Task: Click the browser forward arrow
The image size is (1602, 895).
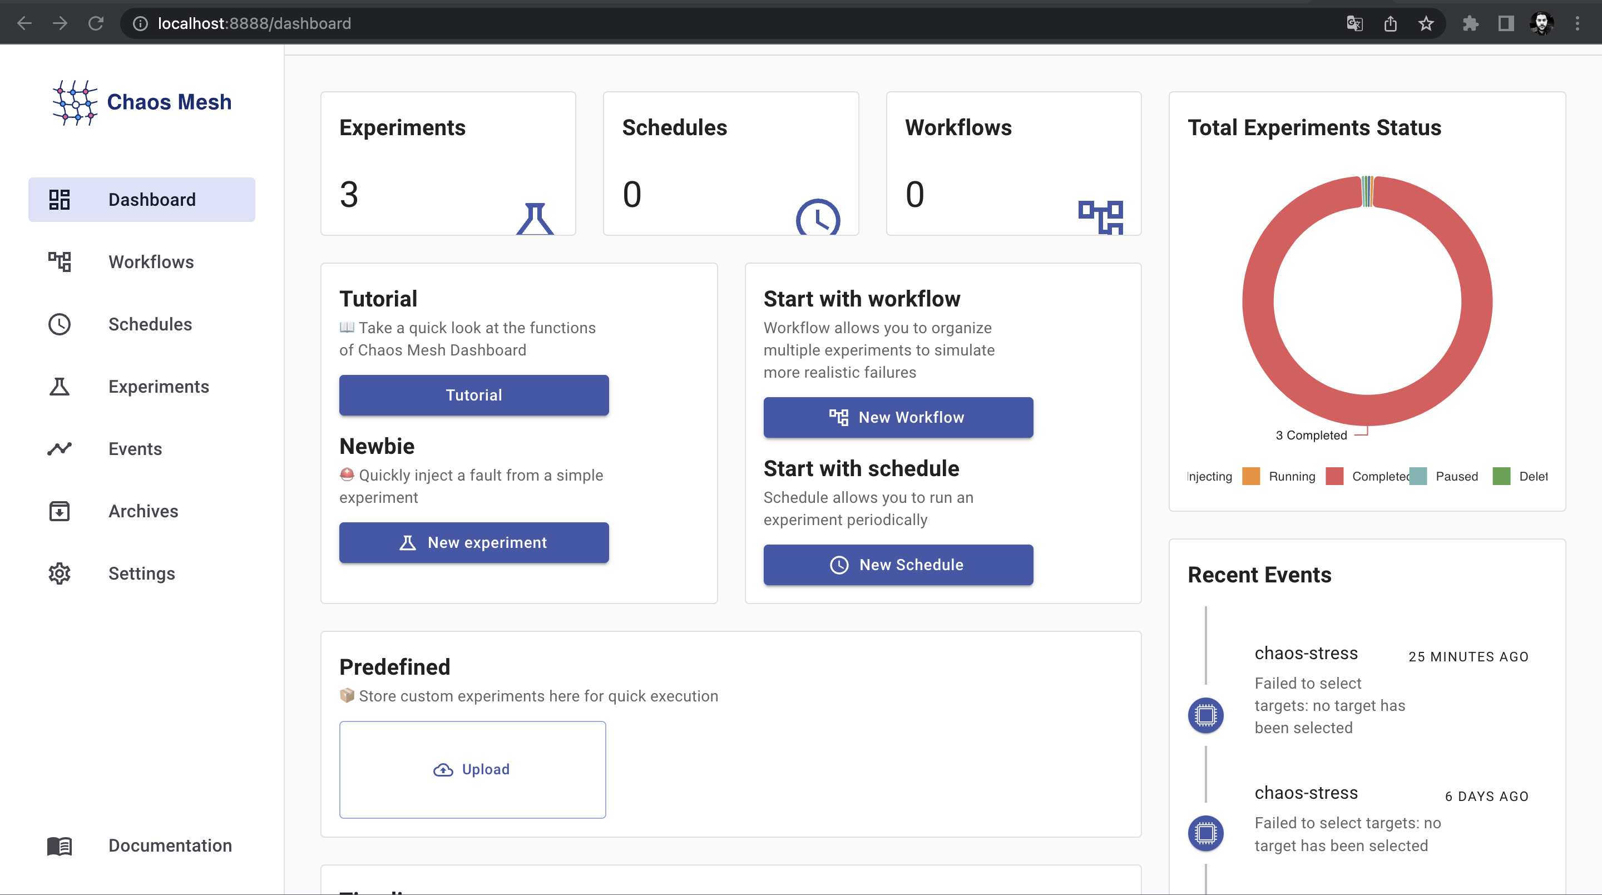Action: tap(60, 23)
